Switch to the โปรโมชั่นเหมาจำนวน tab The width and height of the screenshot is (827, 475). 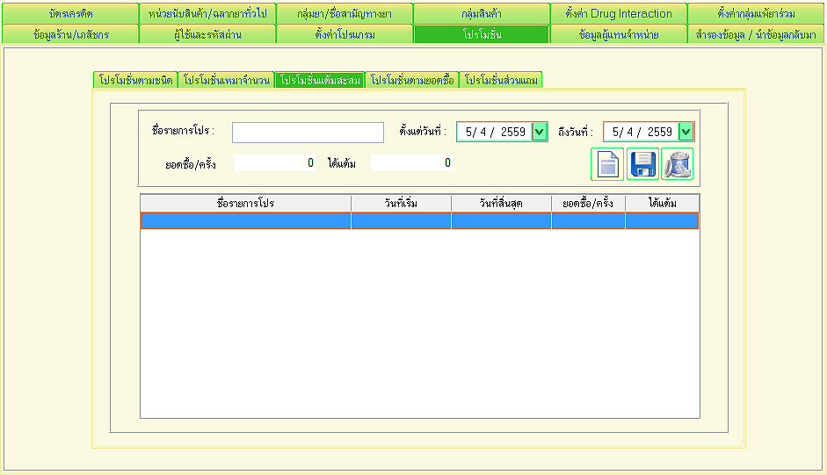pyautogui.click(x=227, y=80)
